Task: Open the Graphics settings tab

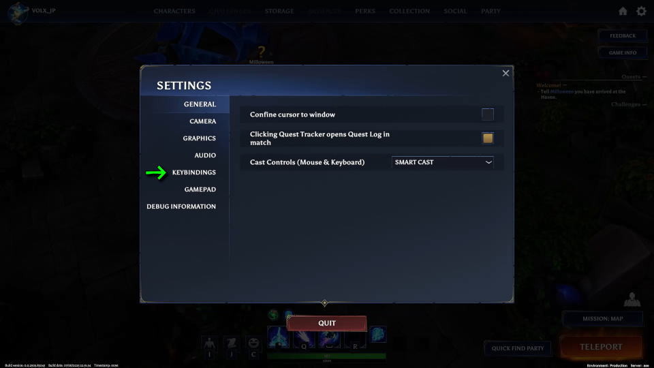Action: click(200, 138)
